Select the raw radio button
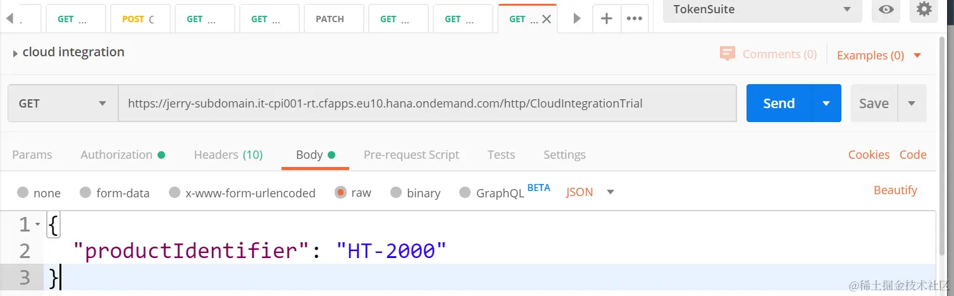954x296 pixels. 341,192
